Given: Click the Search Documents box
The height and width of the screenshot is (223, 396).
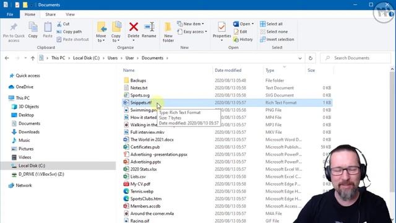Looking at the screenshot, I should [355, 58].
